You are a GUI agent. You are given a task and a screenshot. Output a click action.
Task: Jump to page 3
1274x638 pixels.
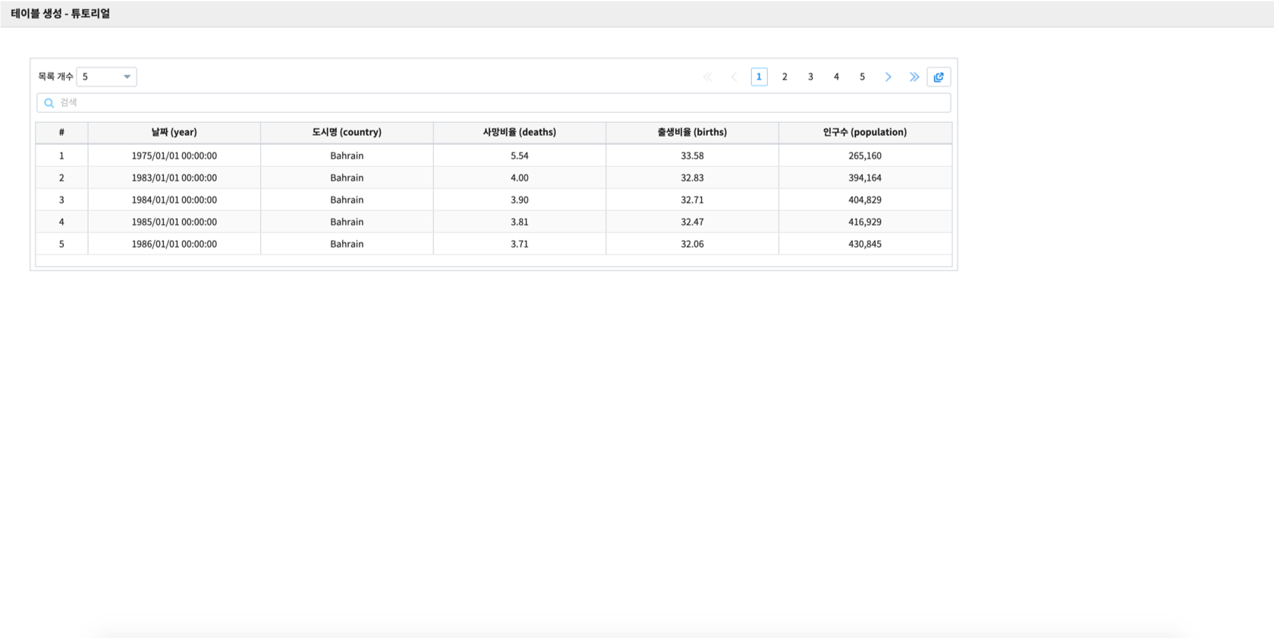pyautogui.click(x=810, y=77)
